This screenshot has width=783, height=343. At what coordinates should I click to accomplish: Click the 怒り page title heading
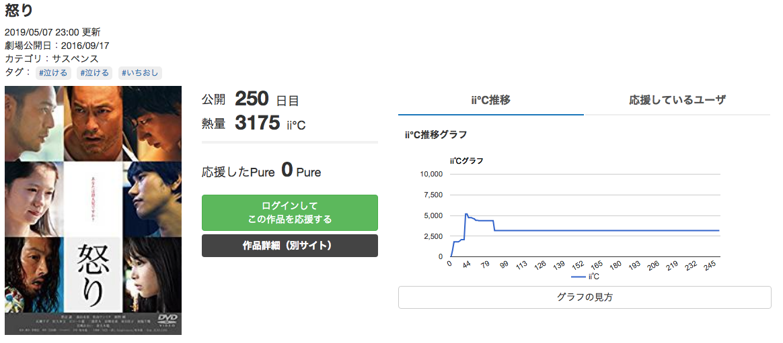[x=19, y=11]
